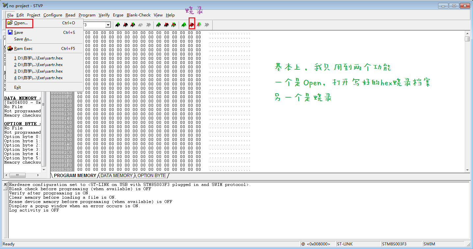The height and width of the screenshot is (249, 473).
Task: Click the green-arrow chip icon in the middle toolbar group
Action: pos(158,25)
